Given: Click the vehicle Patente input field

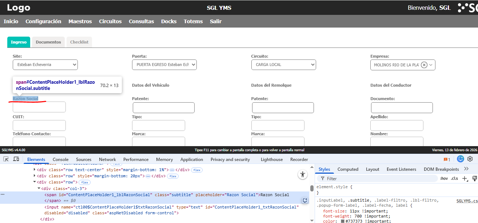Looking at the screenshot, I should [x=164, y=108].
